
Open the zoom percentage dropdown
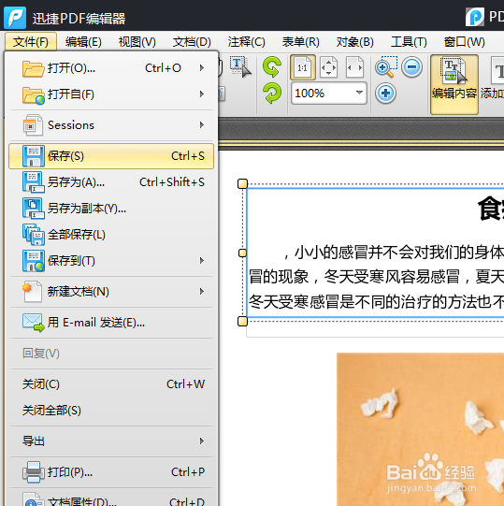click(359, 93)
